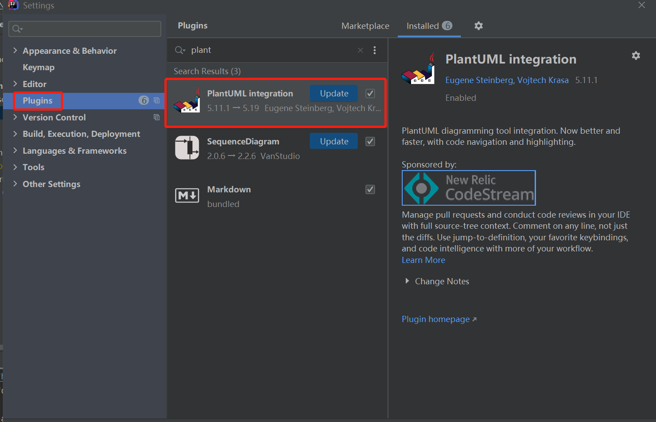The image size is (656, 422).
Task: Select the Markdown bundled plugin row
Action: click(x=276, y=196)
